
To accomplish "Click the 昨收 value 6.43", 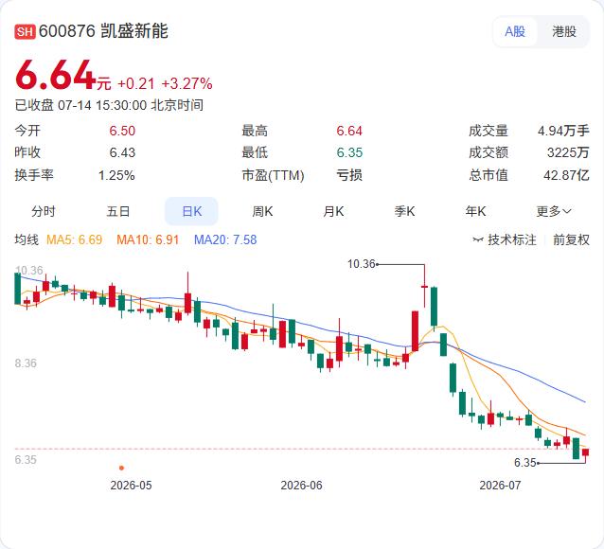I will [122, 152].
